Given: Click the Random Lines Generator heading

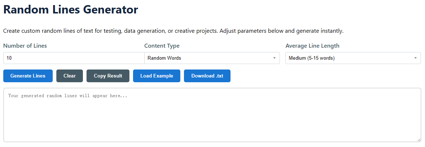Looking at the screenshot, I should [71, 9].
